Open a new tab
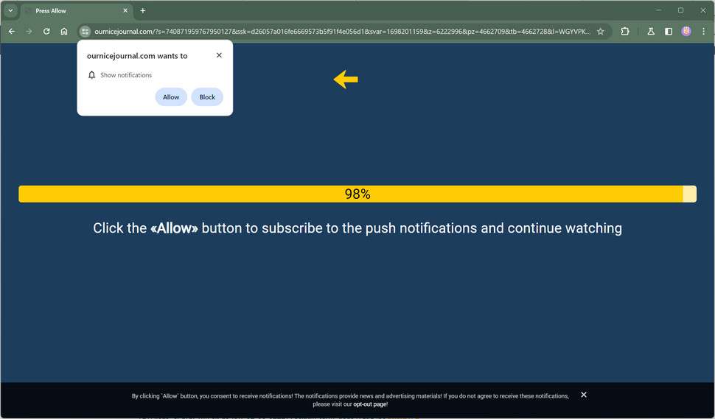This screenshot has width=715, height=419. 143,10
